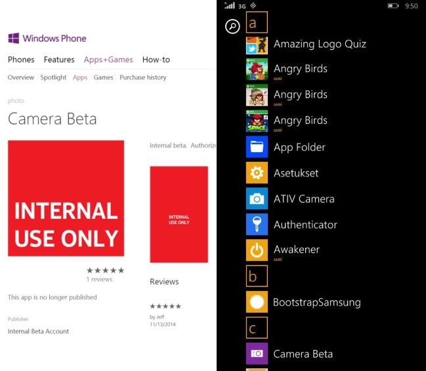
Task: Jump to letter 'b' group tile
Action: [x=257, y=276]
